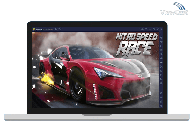The image size is (192, 132).
Task: Click the volume down speaker icon
Action: pyautogui.click(x=161, y=42)
